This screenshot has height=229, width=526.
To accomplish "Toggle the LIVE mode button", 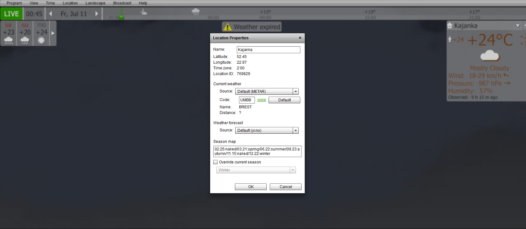I will (x=11, y=14).
